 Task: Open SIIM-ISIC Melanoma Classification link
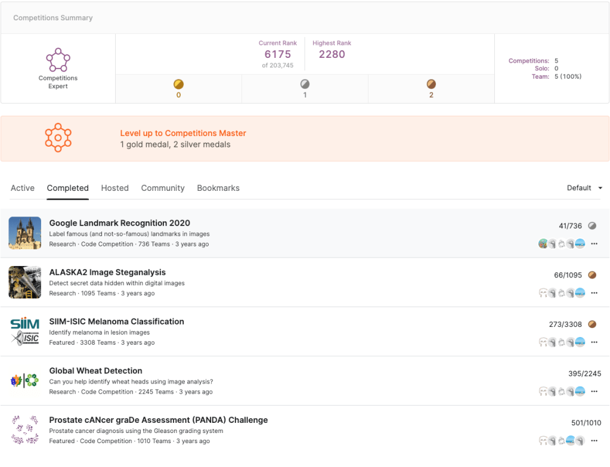click(116, 321)
